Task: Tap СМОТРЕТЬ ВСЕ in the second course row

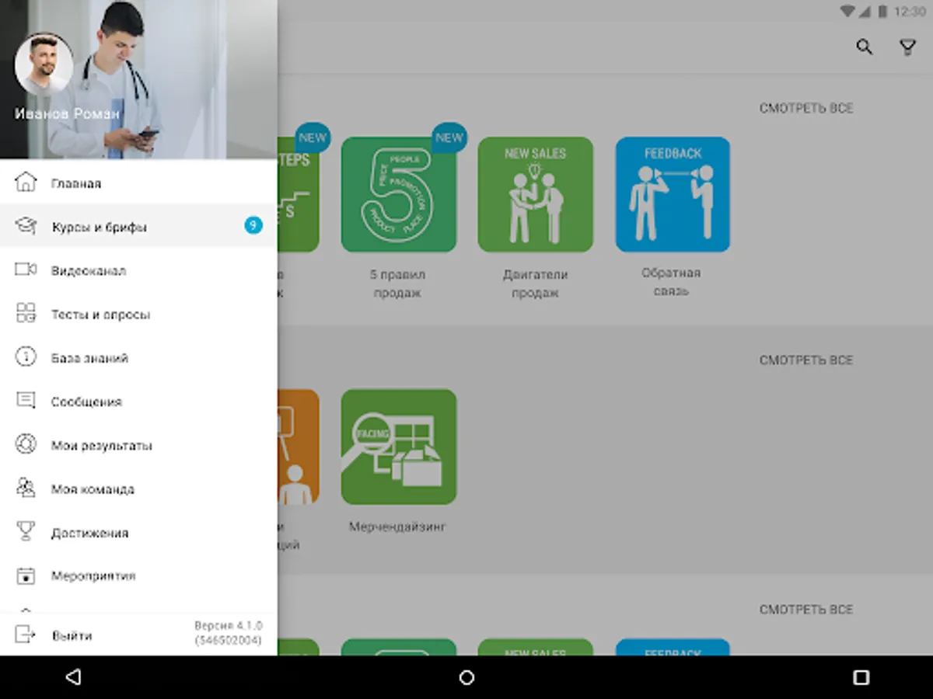Action: coord(806,360)
